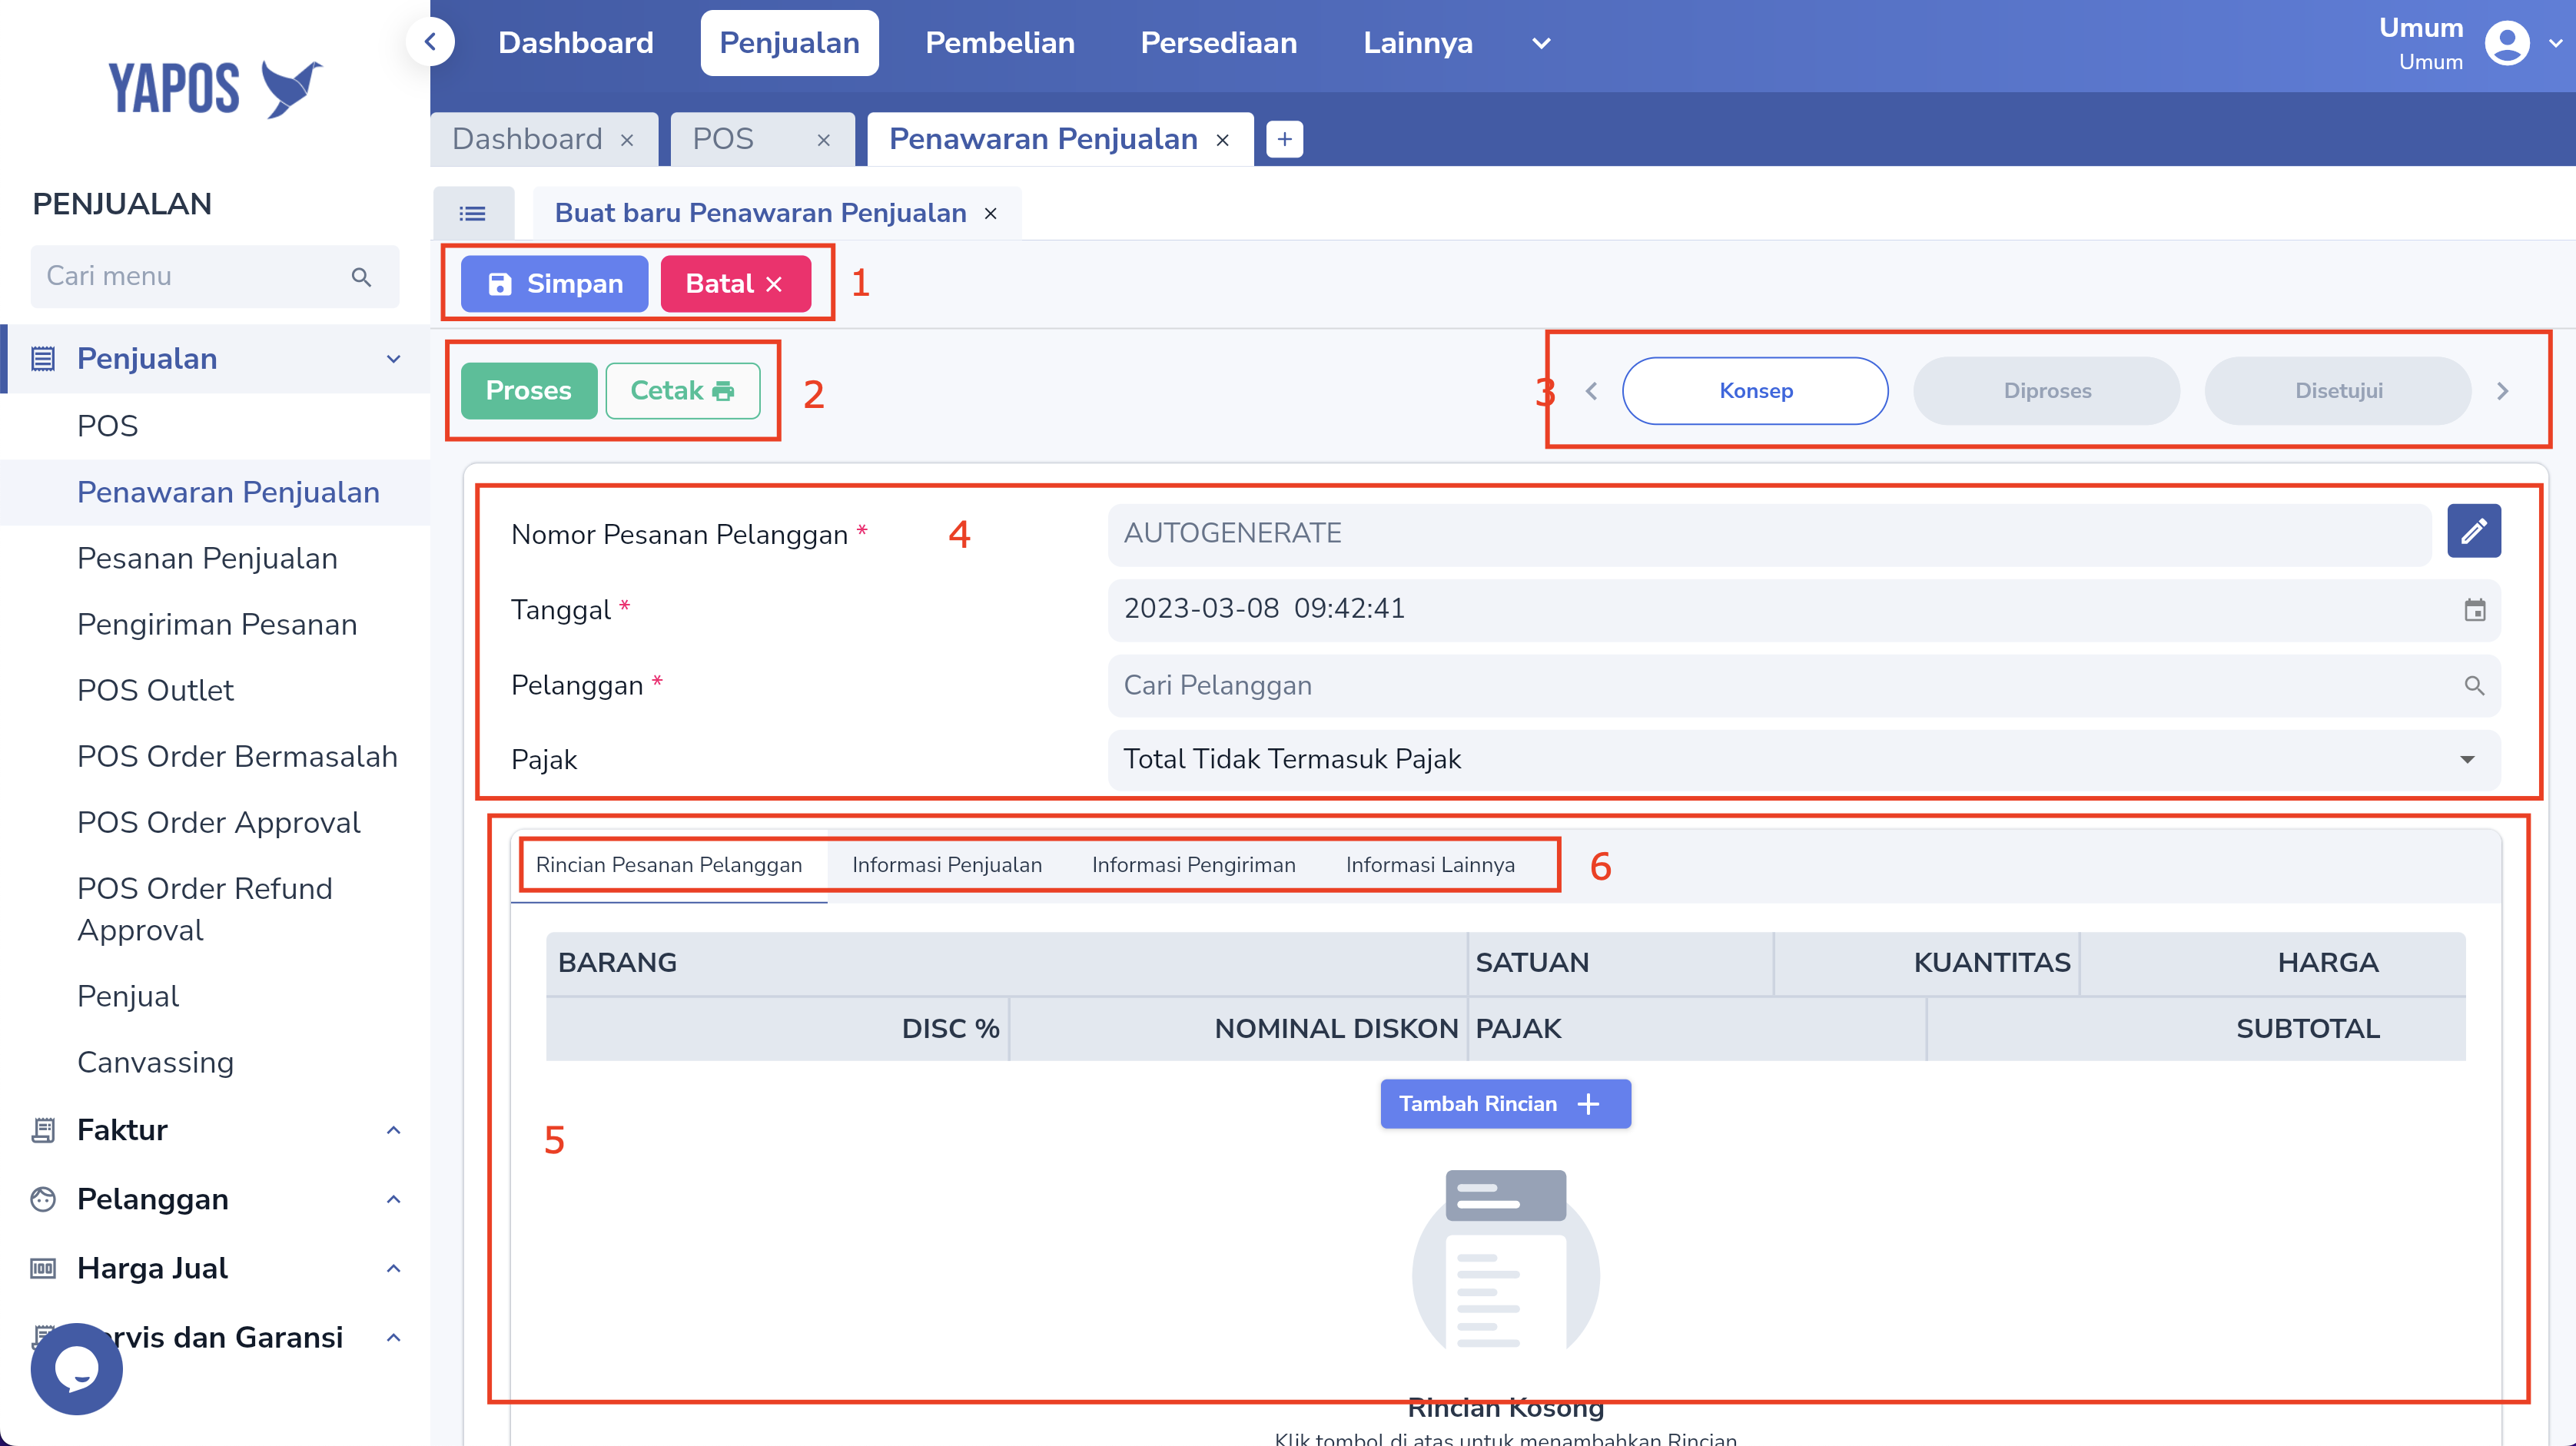
Task: Collapse the Penjualan sidebar section
Action: click(394, 359)
